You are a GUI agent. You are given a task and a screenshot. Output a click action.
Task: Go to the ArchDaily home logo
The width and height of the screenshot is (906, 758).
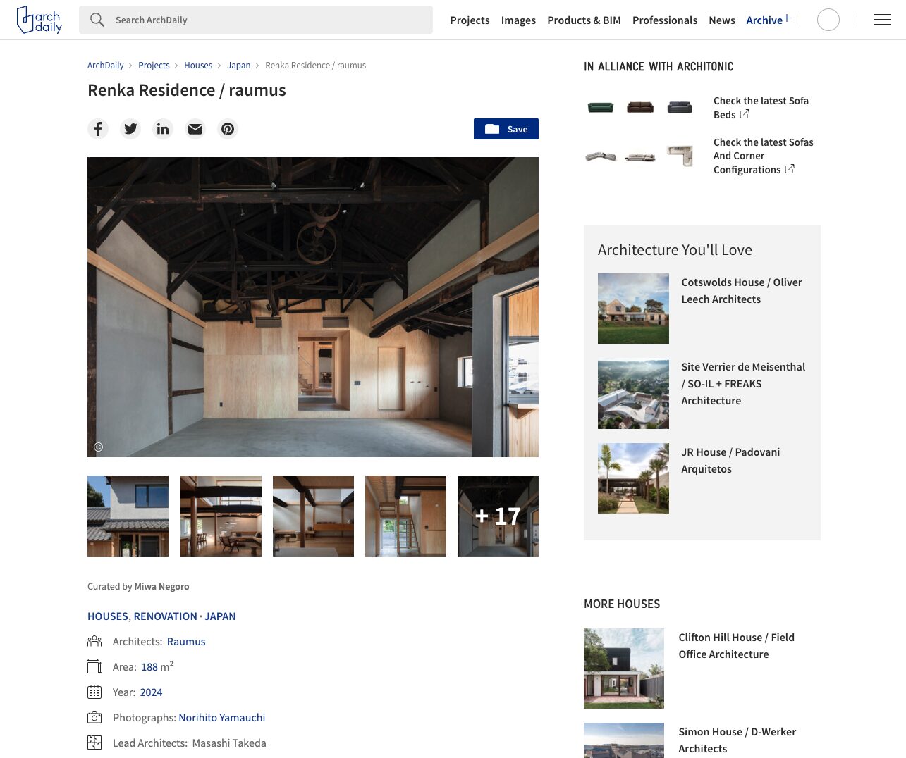pos(39,20)
